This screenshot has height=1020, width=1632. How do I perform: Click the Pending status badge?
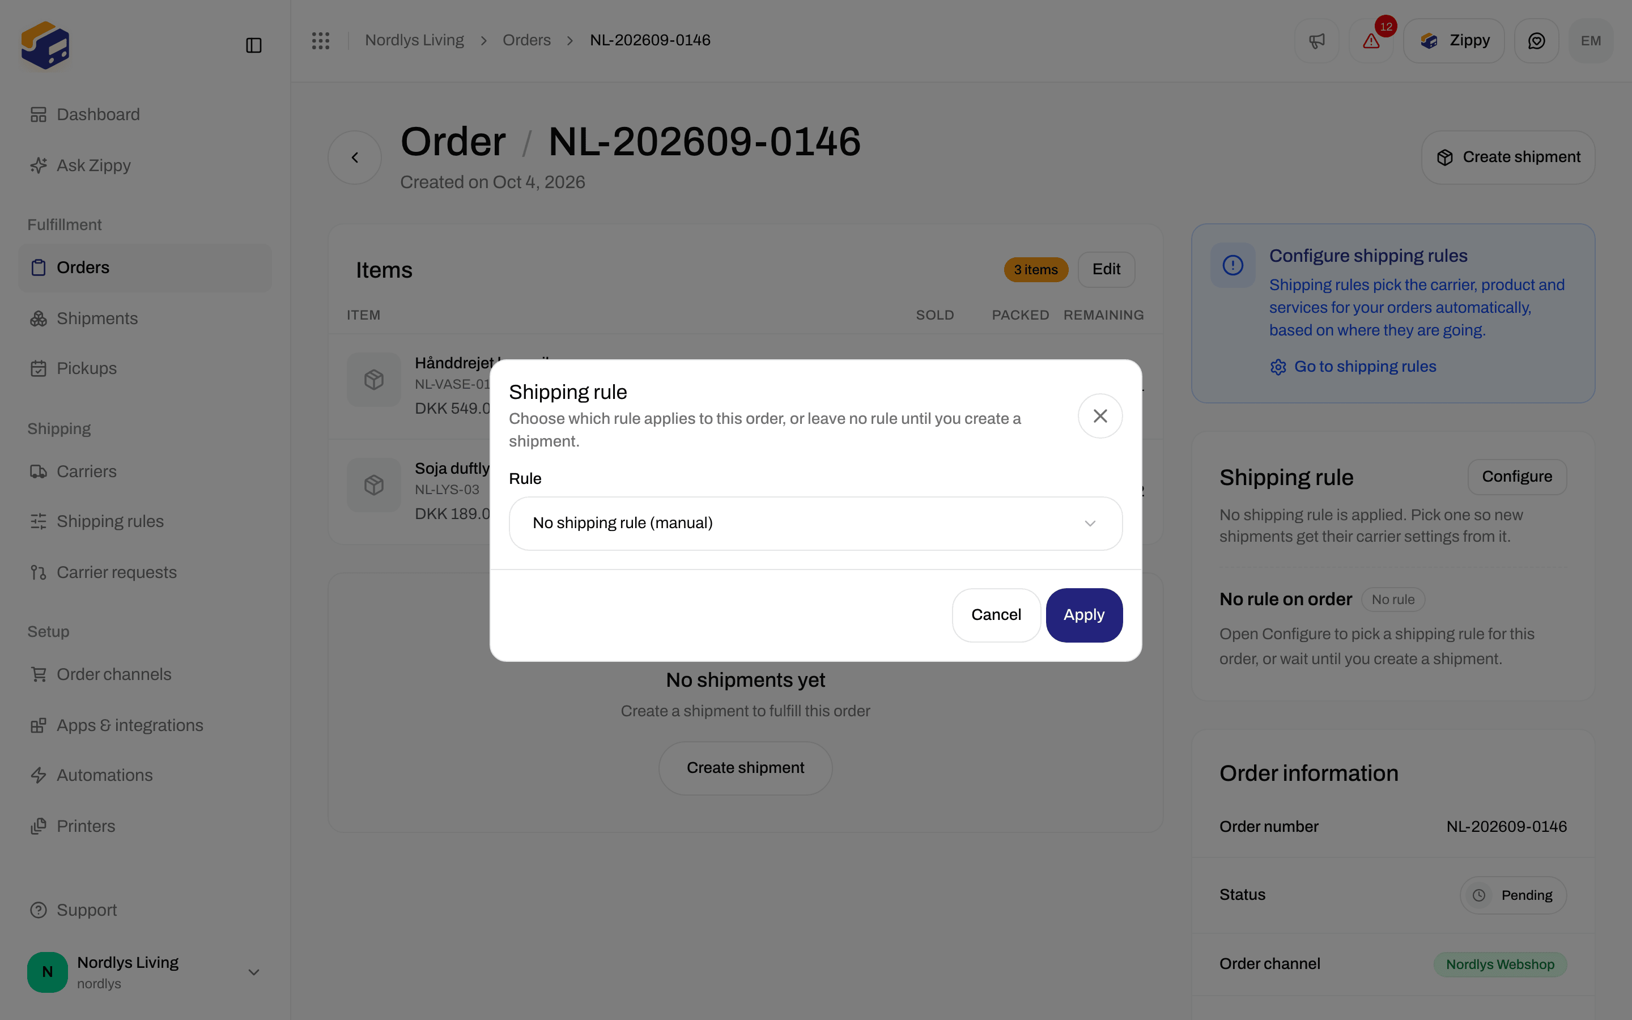pyautogui.click(x=1514, y=895)
